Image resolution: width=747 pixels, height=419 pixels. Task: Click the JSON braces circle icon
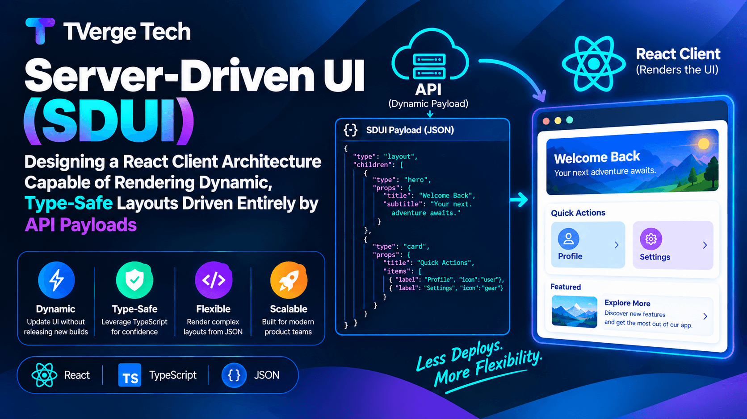(234, 375)
